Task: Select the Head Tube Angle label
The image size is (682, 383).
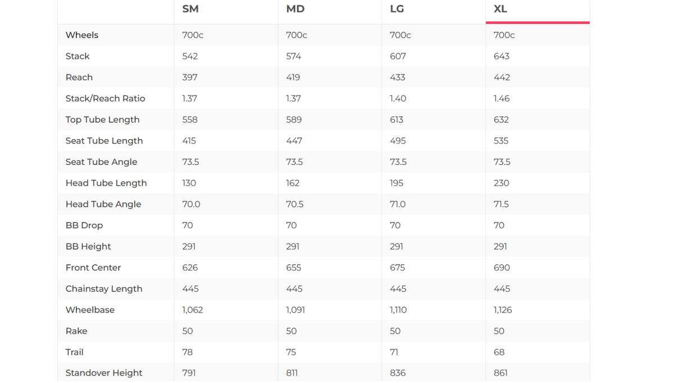Action: (103, 204)
